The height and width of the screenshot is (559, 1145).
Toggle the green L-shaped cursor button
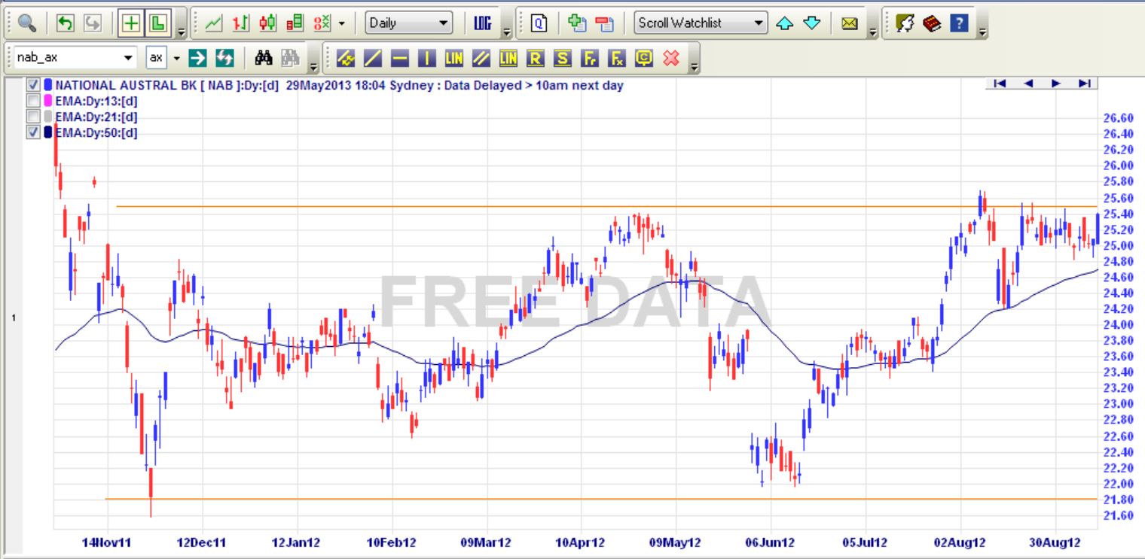click(x=157, y=23)
